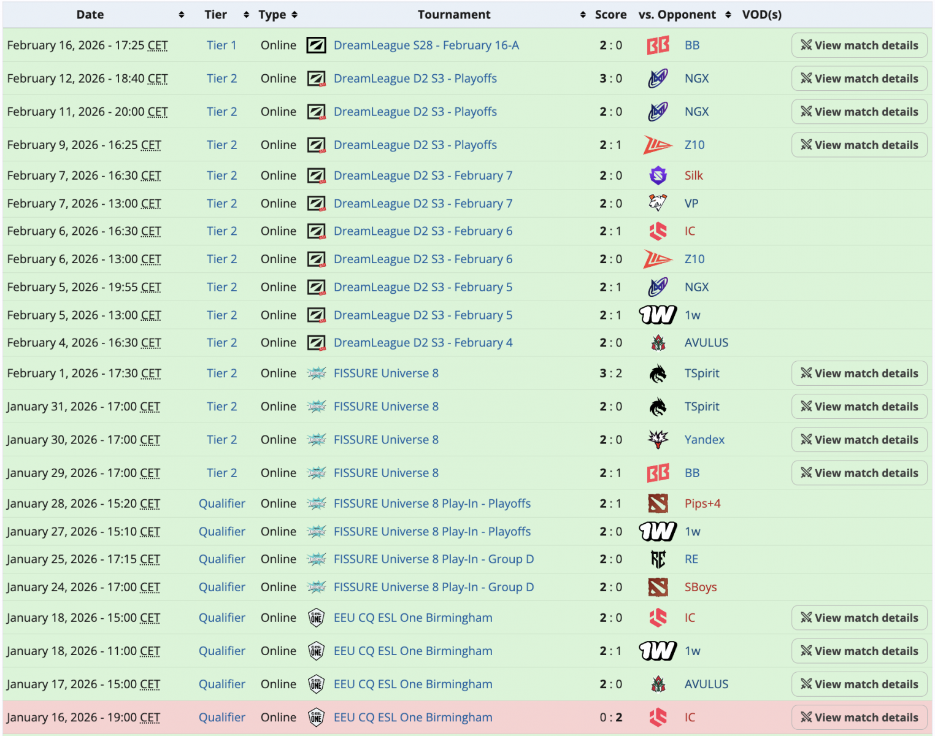
Task: Sort the table by the Date column
Action: pyautogui.click(x=182, y=15)
